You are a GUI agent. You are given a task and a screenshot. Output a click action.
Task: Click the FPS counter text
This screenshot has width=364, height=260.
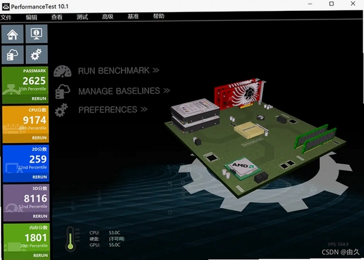339,244
